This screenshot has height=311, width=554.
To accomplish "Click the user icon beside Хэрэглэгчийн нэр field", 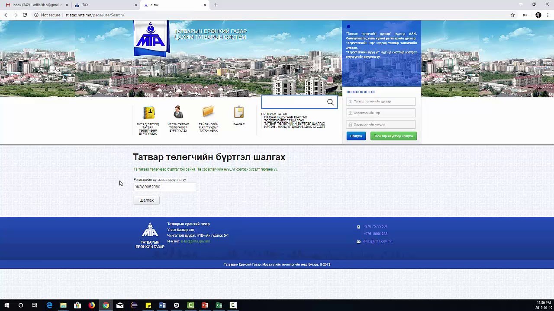I will 351,113.
